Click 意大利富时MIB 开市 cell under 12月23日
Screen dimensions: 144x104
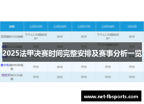[36, 67]
